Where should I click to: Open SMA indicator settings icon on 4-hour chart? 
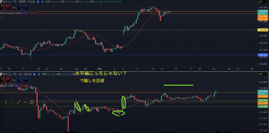click(26, 13)
